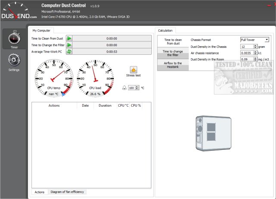The height and width of the screenshot is (199, 276).
Task: Adjust alarm temperature threshold stepper
Action: click(137, 88)
